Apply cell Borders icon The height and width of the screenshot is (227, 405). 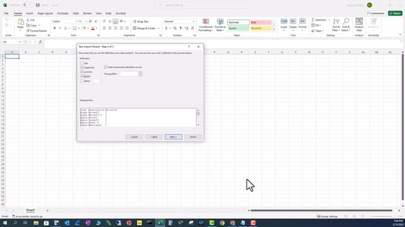point(75,28)
